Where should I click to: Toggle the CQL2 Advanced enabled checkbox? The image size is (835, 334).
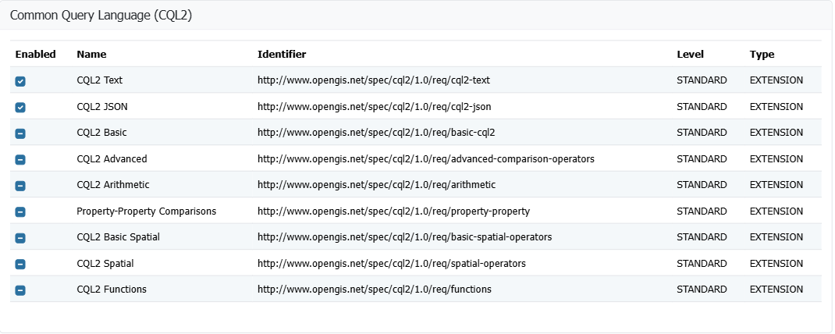pyautogui.click(x=20, y=159)
